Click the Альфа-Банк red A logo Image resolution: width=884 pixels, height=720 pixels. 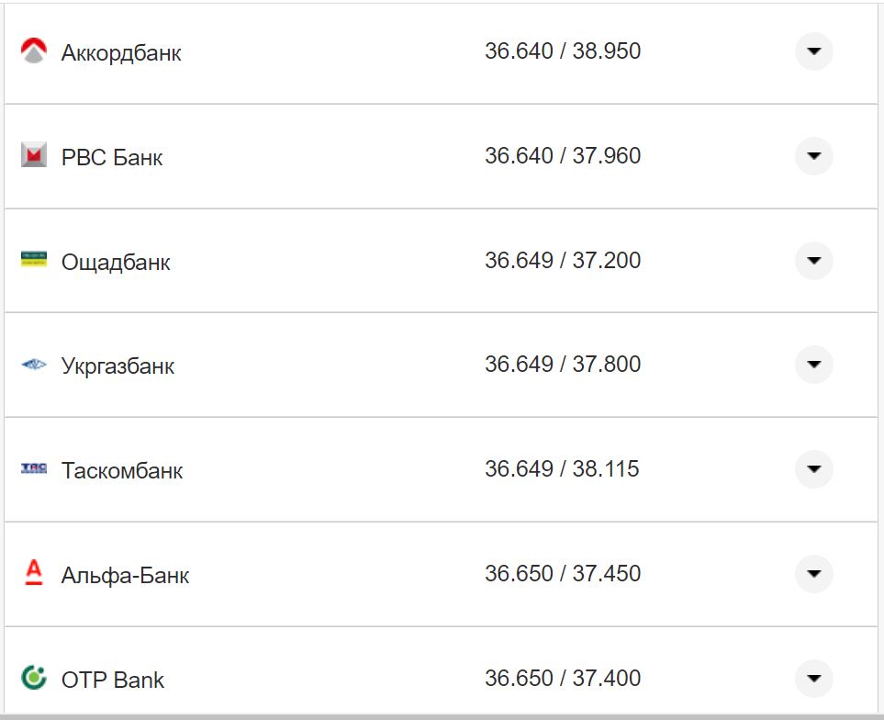point(34,574)
